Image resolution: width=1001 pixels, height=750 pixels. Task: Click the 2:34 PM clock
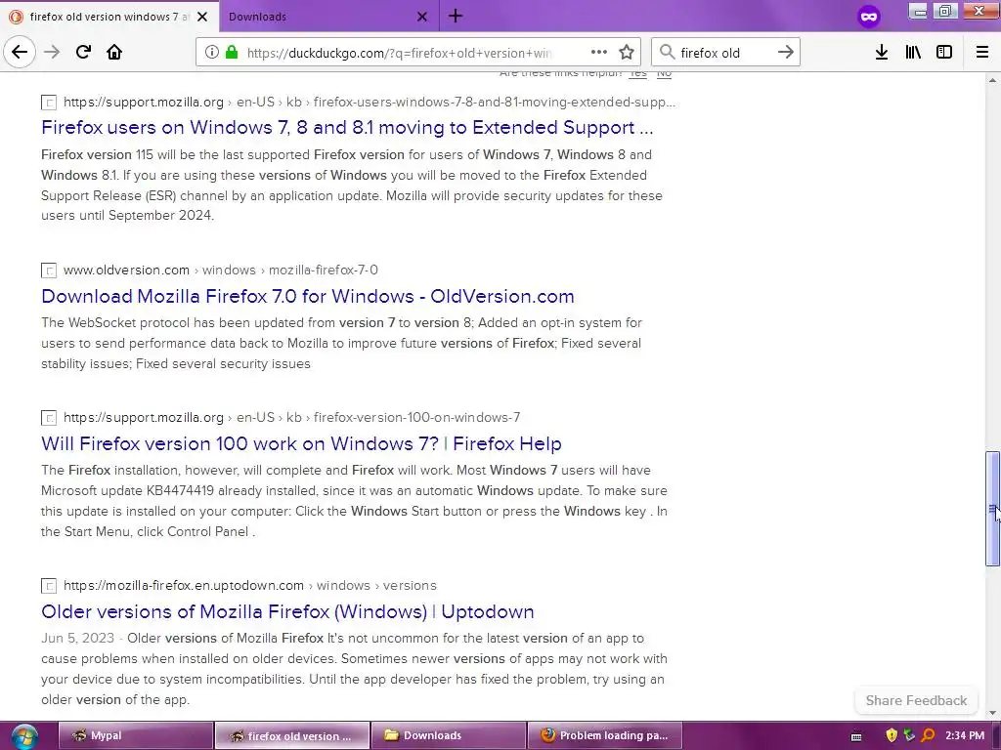pyautogui.click(x=965, y=735)
